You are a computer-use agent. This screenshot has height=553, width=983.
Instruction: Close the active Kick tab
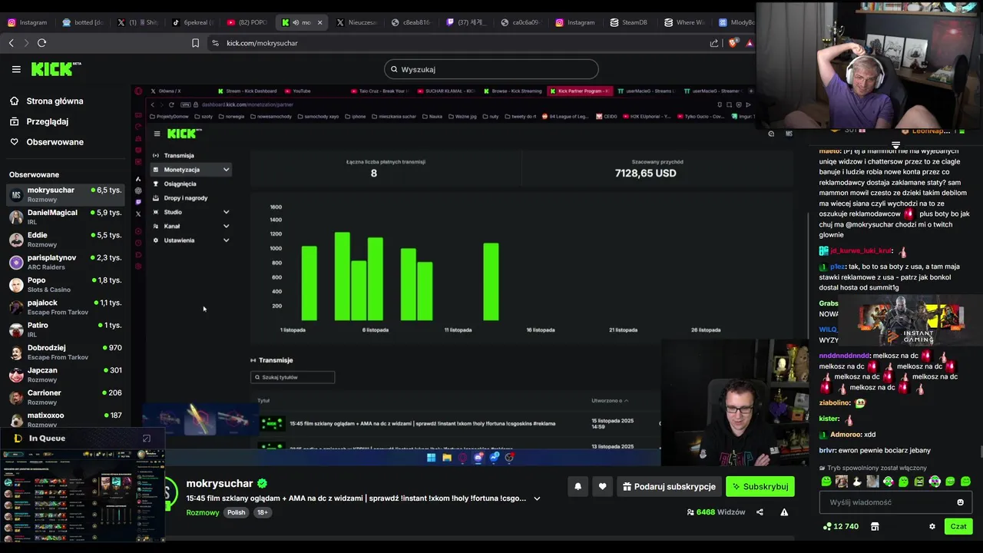click(x=320, y=22)
